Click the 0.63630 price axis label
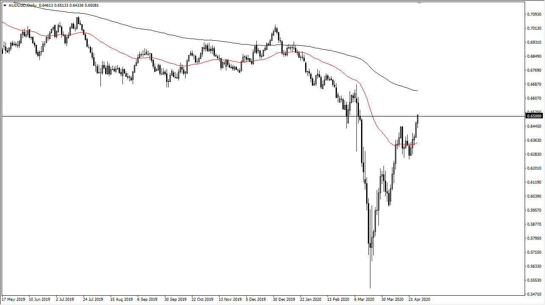This screenshot has width=545, height=305. point(534,140)
